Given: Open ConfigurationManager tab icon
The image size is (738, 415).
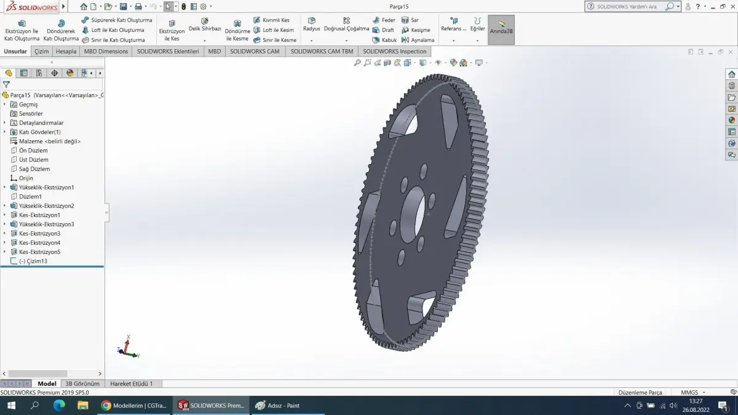Looking at the screenshot, I should coord(39,73).
